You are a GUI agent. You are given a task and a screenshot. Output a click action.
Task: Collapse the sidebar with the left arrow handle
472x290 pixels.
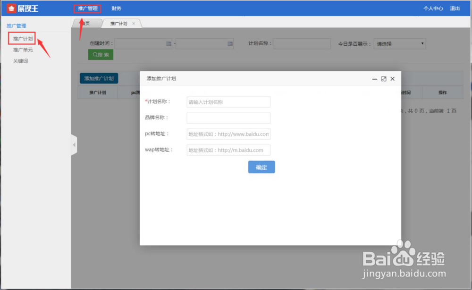(x=74, y=145)
